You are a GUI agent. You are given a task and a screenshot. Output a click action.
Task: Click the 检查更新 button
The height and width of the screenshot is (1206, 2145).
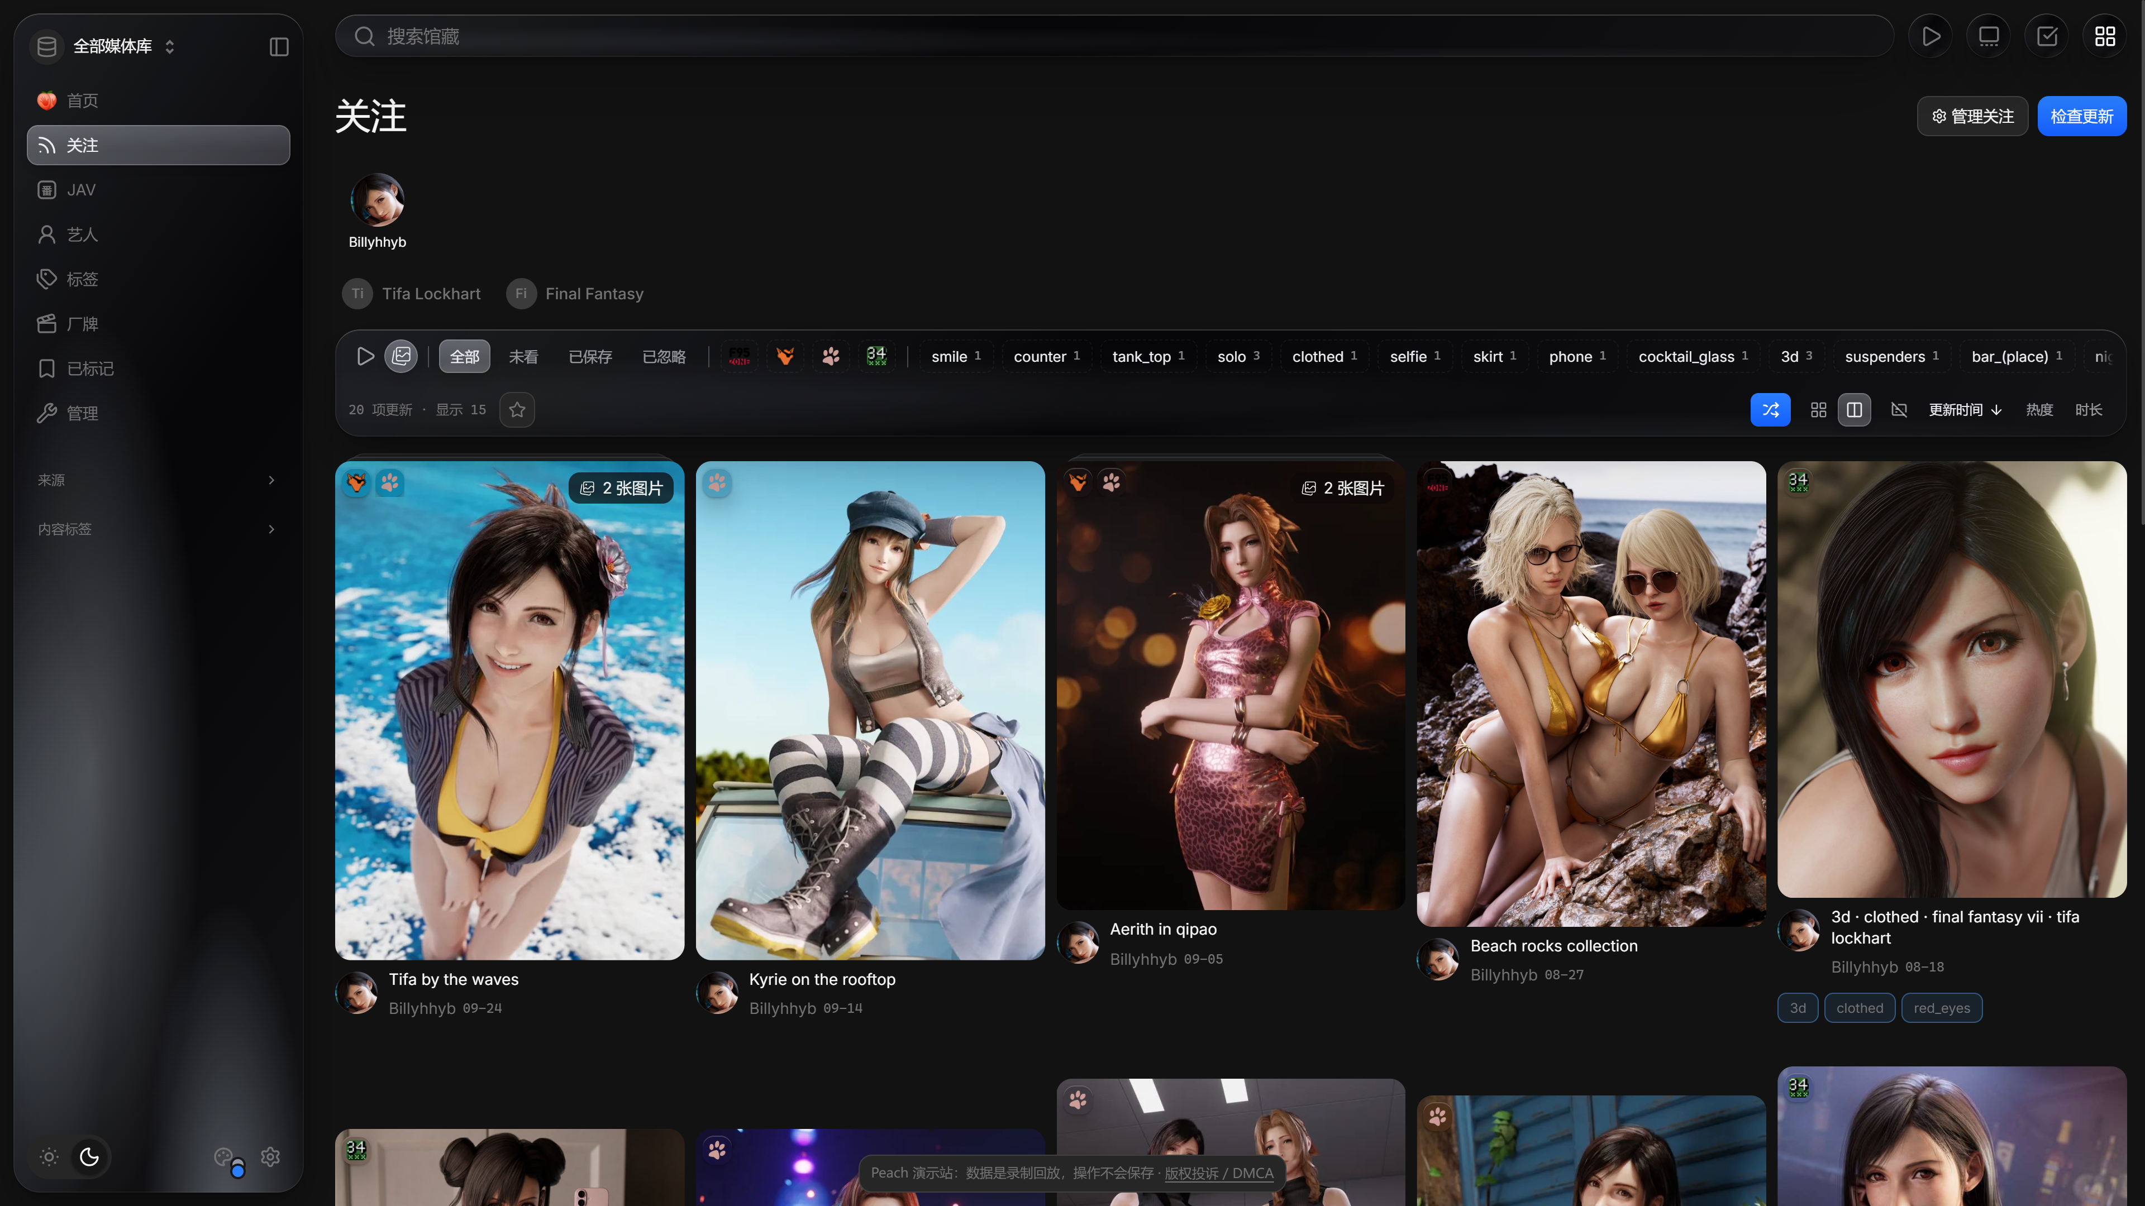click(x=2082, y=116)
